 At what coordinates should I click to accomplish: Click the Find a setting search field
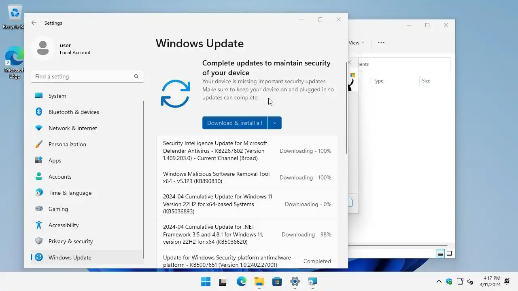[x=87, y=76]
